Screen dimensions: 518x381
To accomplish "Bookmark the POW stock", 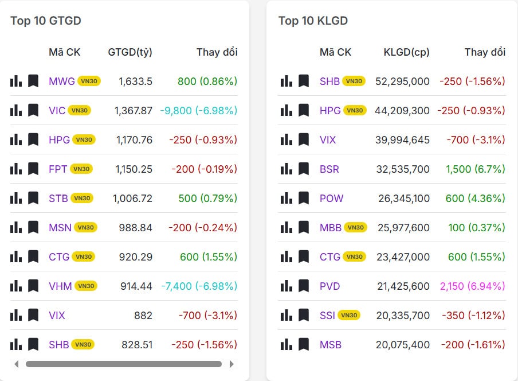I will point(304,198).
